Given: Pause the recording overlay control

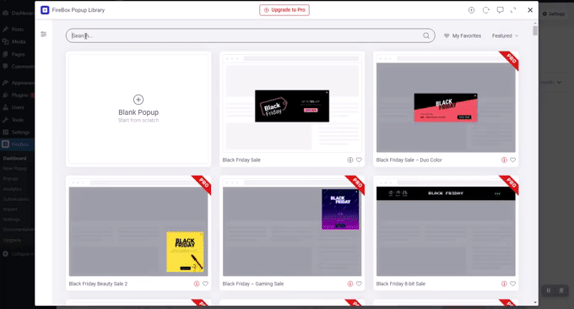Looking at the screenshot, I should [x=549, y=290].
